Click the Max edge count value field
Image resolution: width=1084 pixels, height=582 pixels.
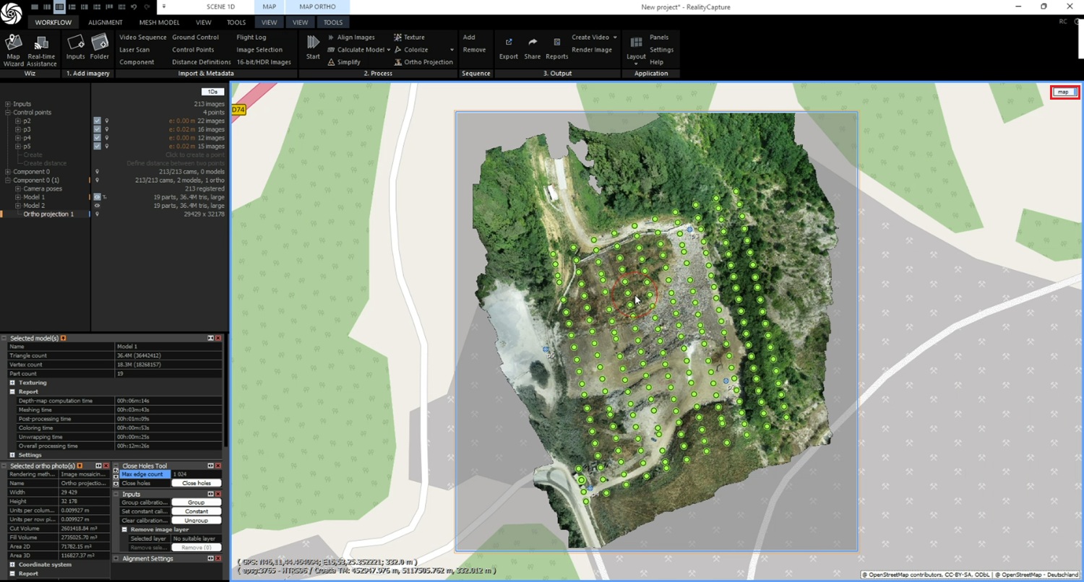click(196, 474)
